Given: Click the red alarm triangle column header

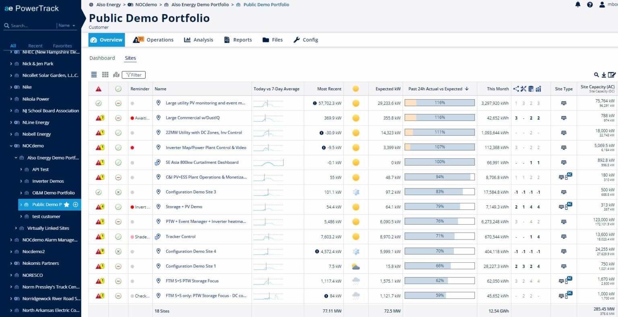Looking at the screenshot, I should point(98,89).
